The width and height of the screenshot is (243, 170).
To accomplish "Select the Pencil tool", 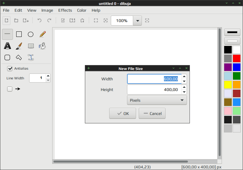I will tap(42, 34).
